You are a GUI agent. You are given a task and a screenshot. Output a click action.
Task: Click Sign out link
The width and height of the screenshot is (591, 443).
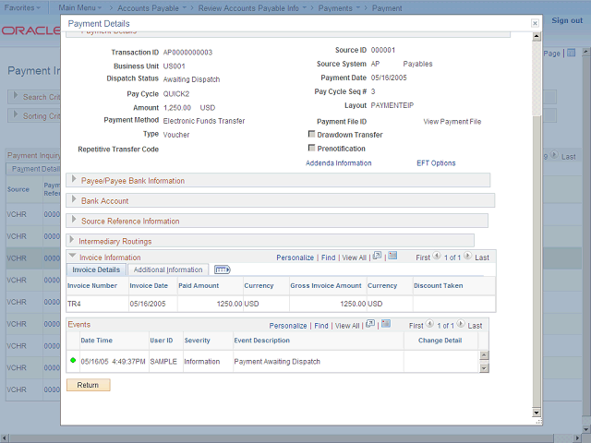567,20
